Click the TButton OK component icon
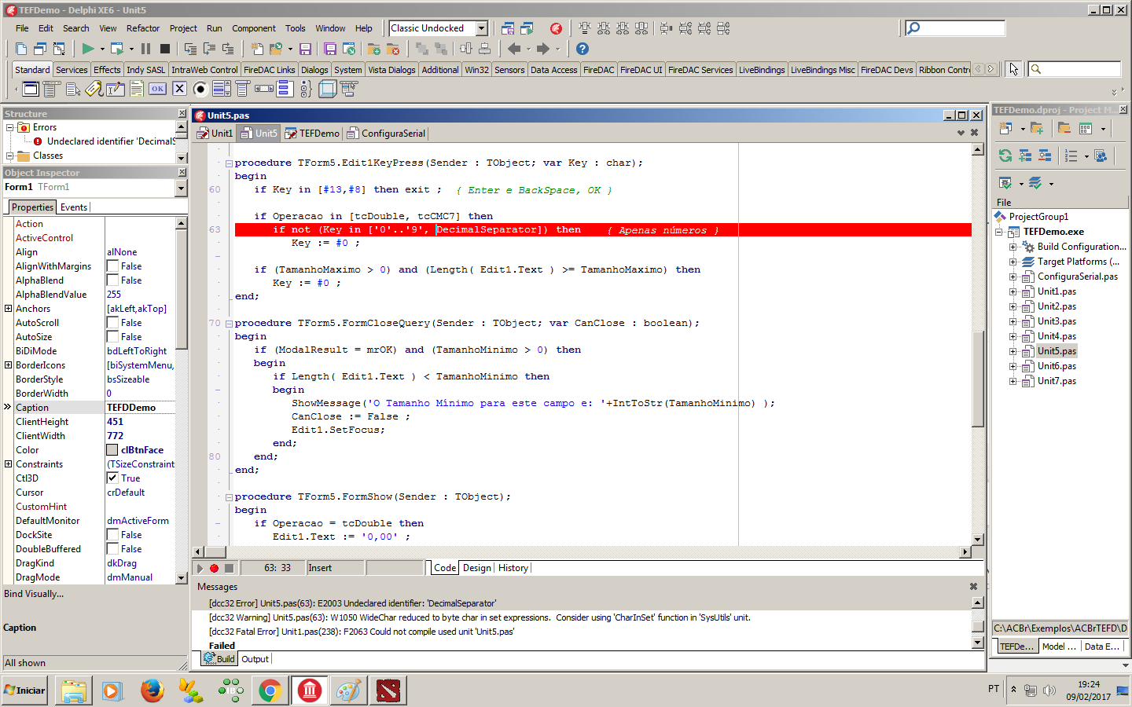This screenshot has width=1132, height=707. [x=158, y=89]
